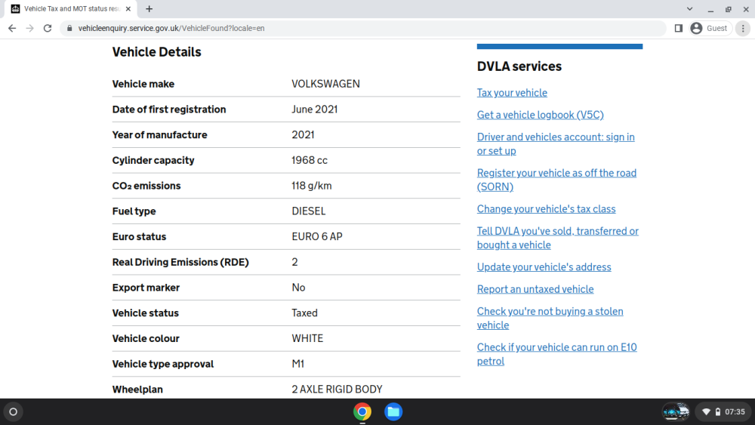Go back to the previous page

click(12, 29)
